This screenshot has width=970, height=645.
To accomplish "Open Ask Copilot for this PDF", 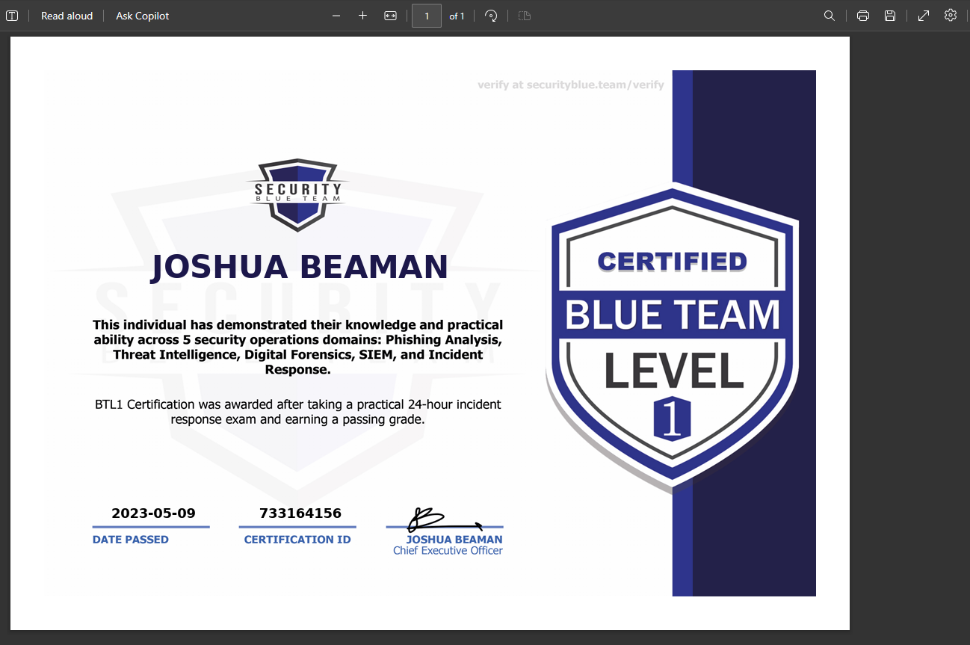I will pos(141,15).
